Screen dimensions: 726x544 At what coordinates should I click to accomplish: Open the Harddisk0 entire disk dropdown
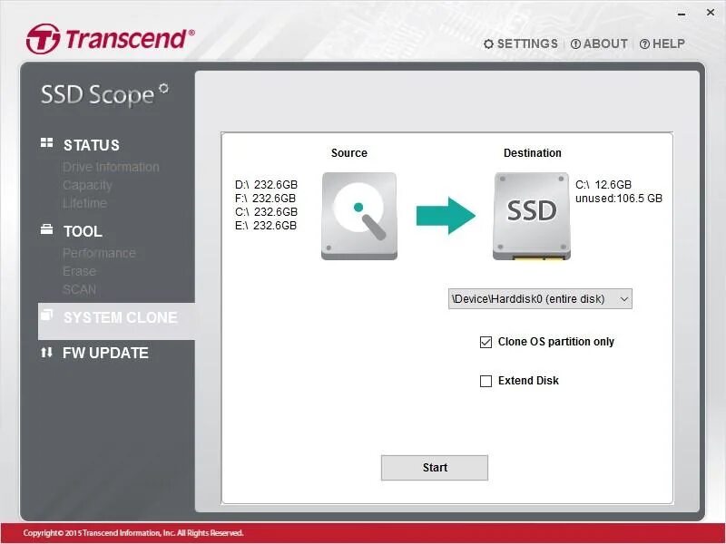540,299
